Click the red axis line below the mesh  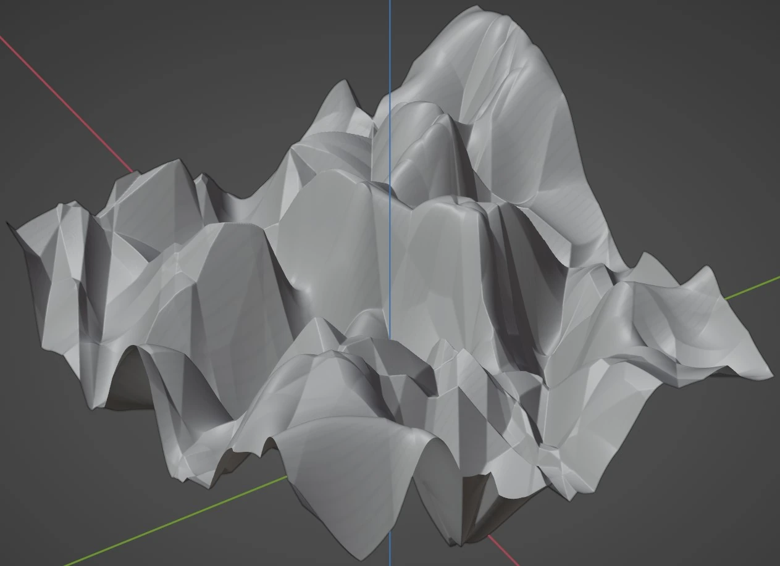pos(503,551)
